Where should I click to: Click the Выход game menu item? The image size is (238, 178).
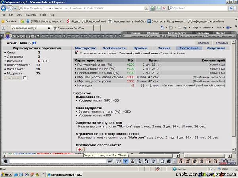[221, 33]
